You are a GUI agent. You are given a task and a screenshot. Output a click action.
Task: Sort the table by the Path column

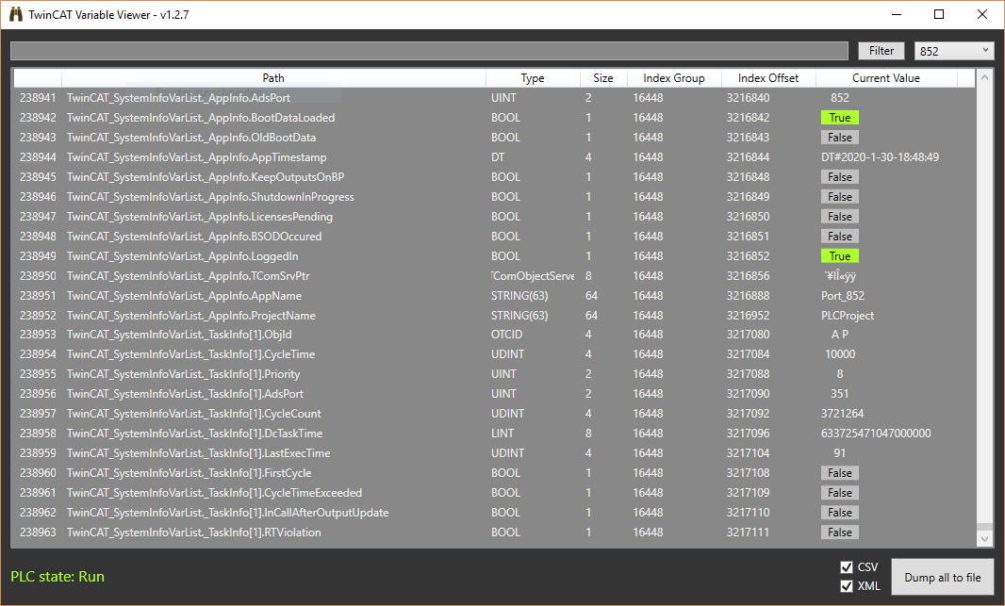[273, 77]
